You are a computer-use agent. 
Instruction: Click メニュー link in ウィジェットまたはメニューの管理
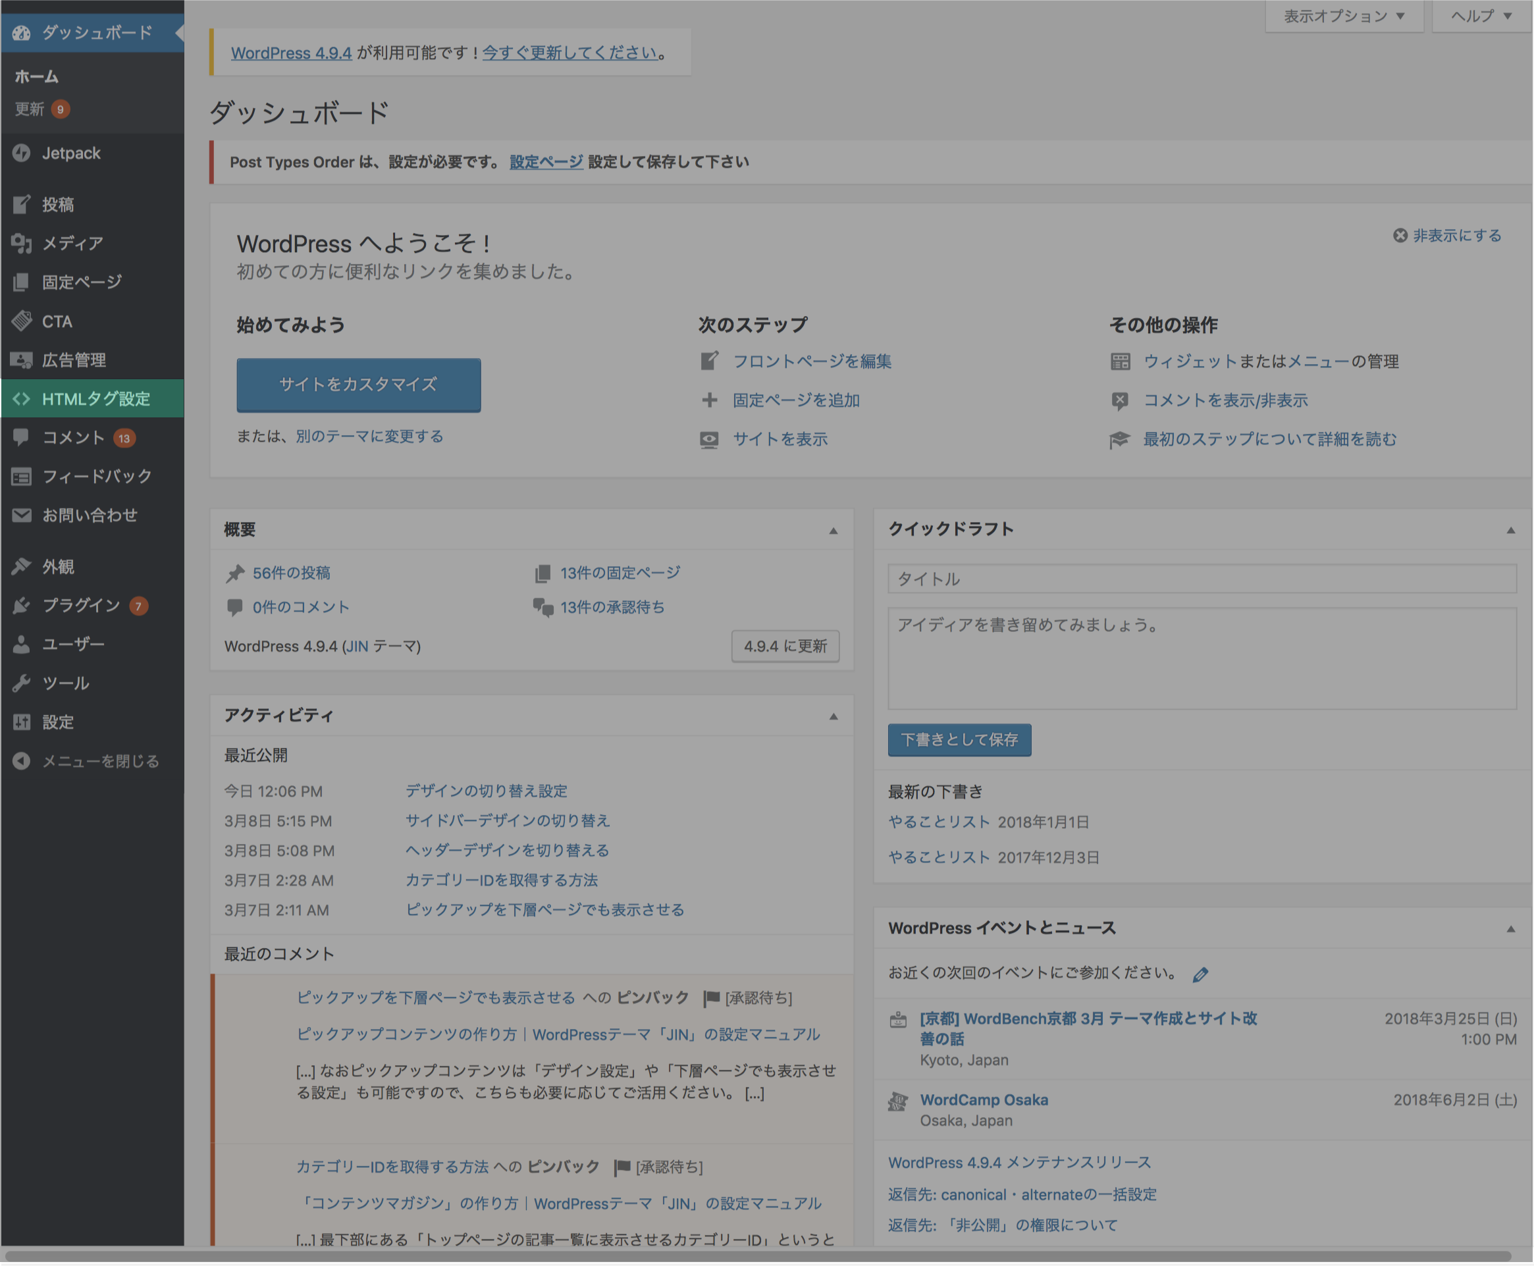(1319, 361)
